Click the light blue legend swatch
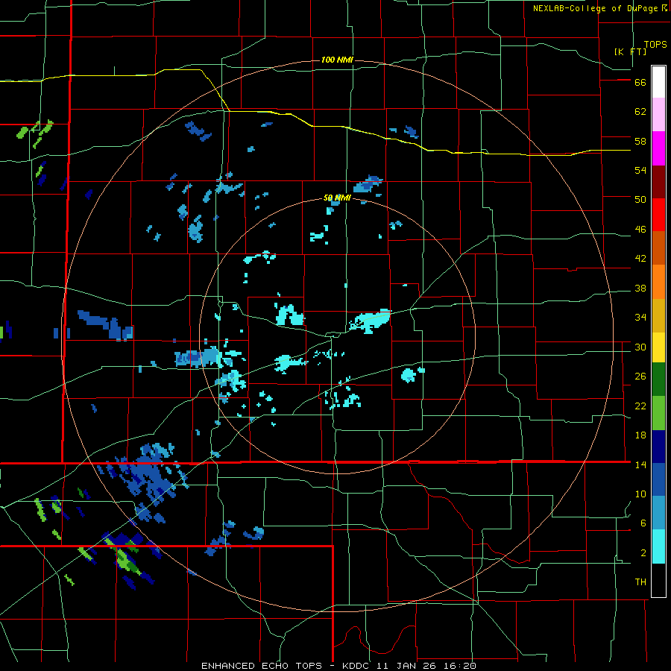671x671 pixels. (658, 513)
